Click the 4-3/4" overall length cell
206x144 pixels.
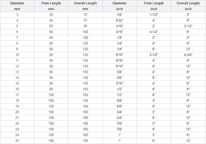coord(188,55)
